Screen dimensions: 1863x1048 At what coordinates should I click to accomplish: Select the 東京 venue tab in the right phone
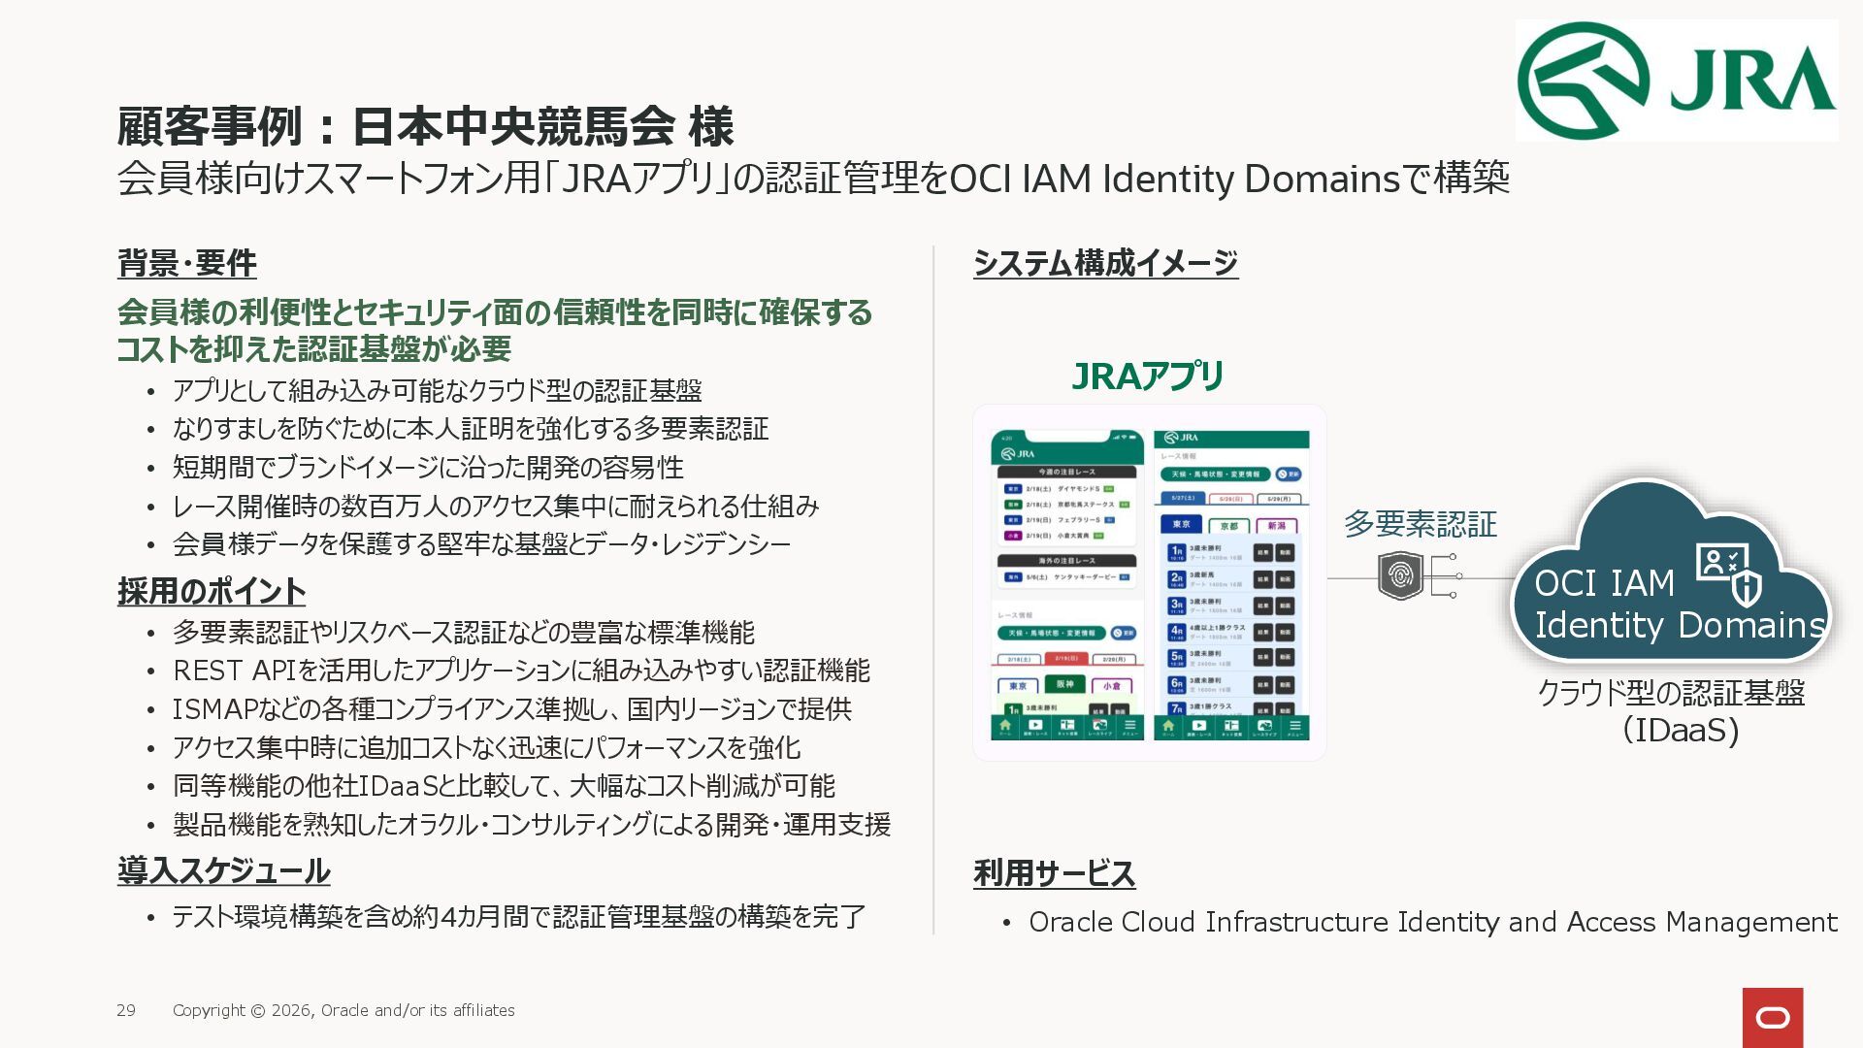[x=1181, y=525]
